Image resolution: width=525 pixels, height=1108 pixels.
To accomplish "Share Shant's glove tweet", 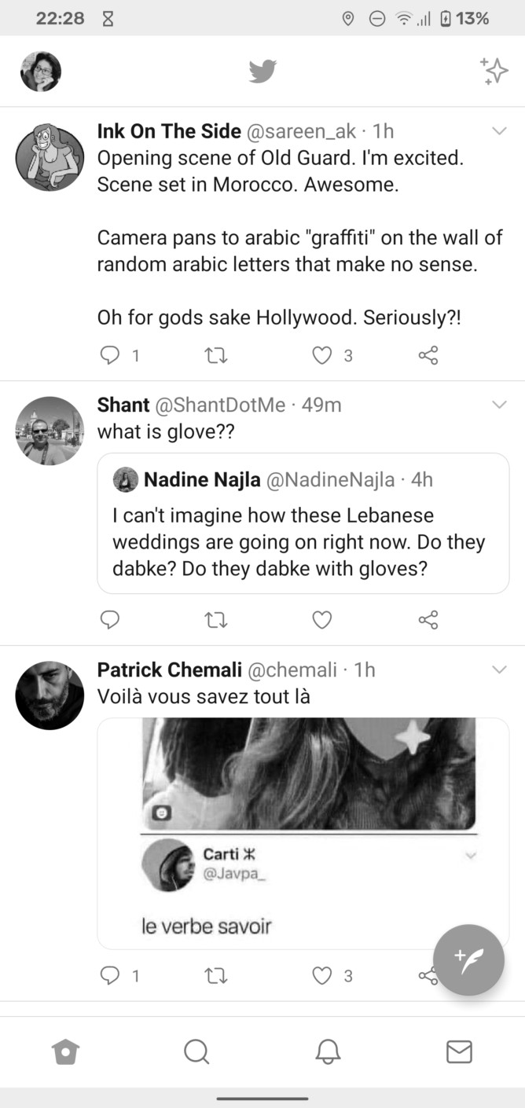I will [x=428, y=620].
